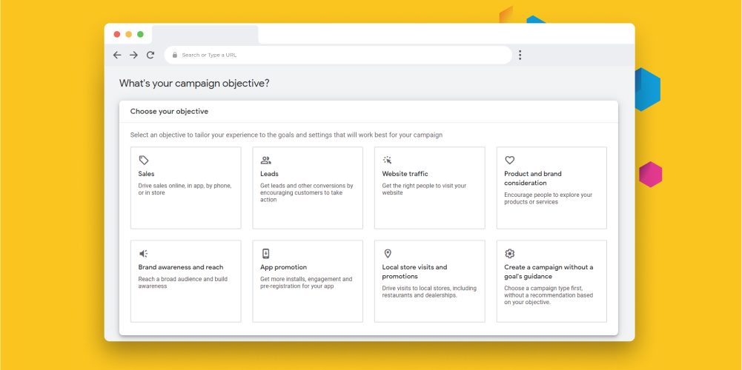
Task: Click the "Choose your objective" heading
Action: [170, 112]
